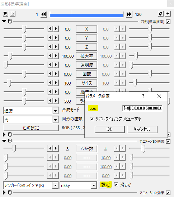Click the yellow 設定 button
The height and width of the screenshot is (197, 174).
(105, 184)
